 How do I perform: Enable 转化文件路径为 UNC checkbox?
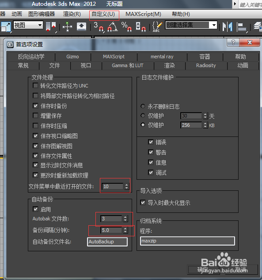point(35,86)
